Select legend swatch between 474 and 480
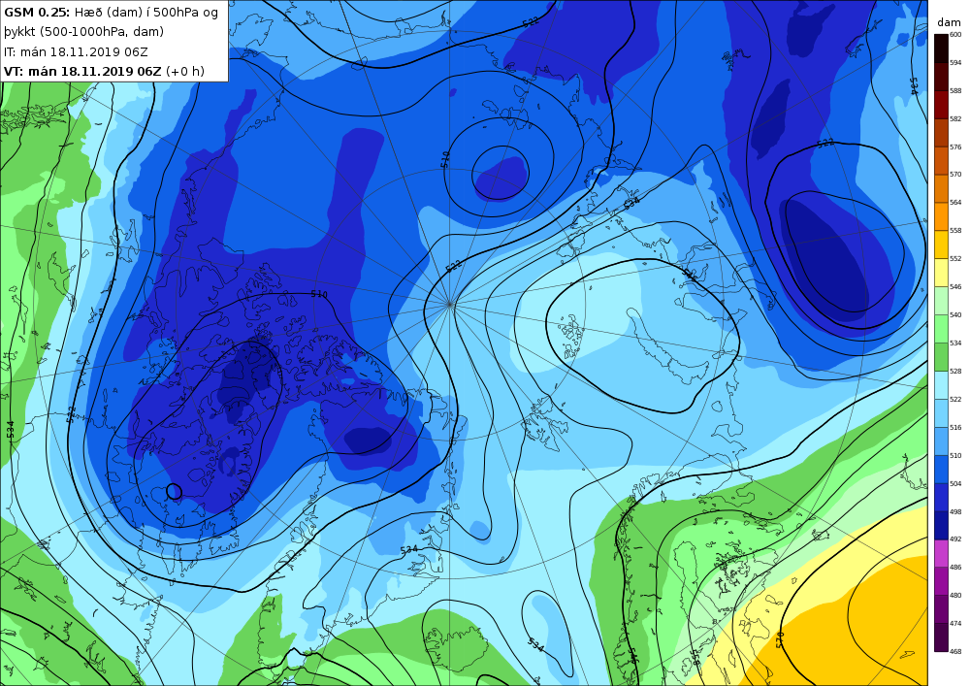 click(941, 609)
